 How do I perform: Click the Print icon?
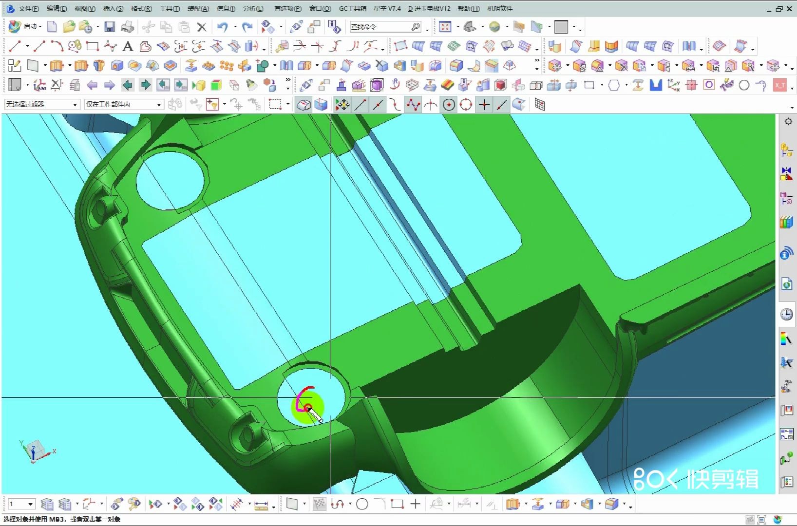127,27
